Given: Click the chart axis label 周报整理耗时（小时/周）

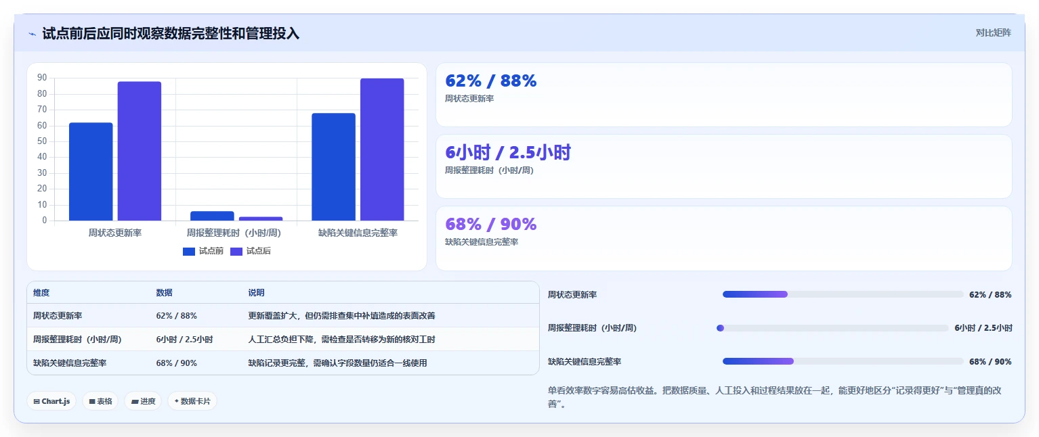Looking at the screenshot, I should (x=234, y=233).
